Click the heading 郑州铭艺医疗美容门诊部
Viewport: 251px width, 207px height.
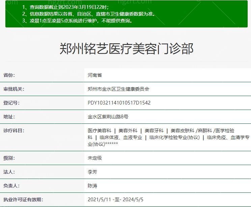click(x=127, y=49)
